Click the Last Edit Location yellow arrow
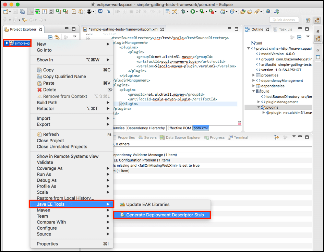Screen dimensions: 324x252 pos(25,20)
